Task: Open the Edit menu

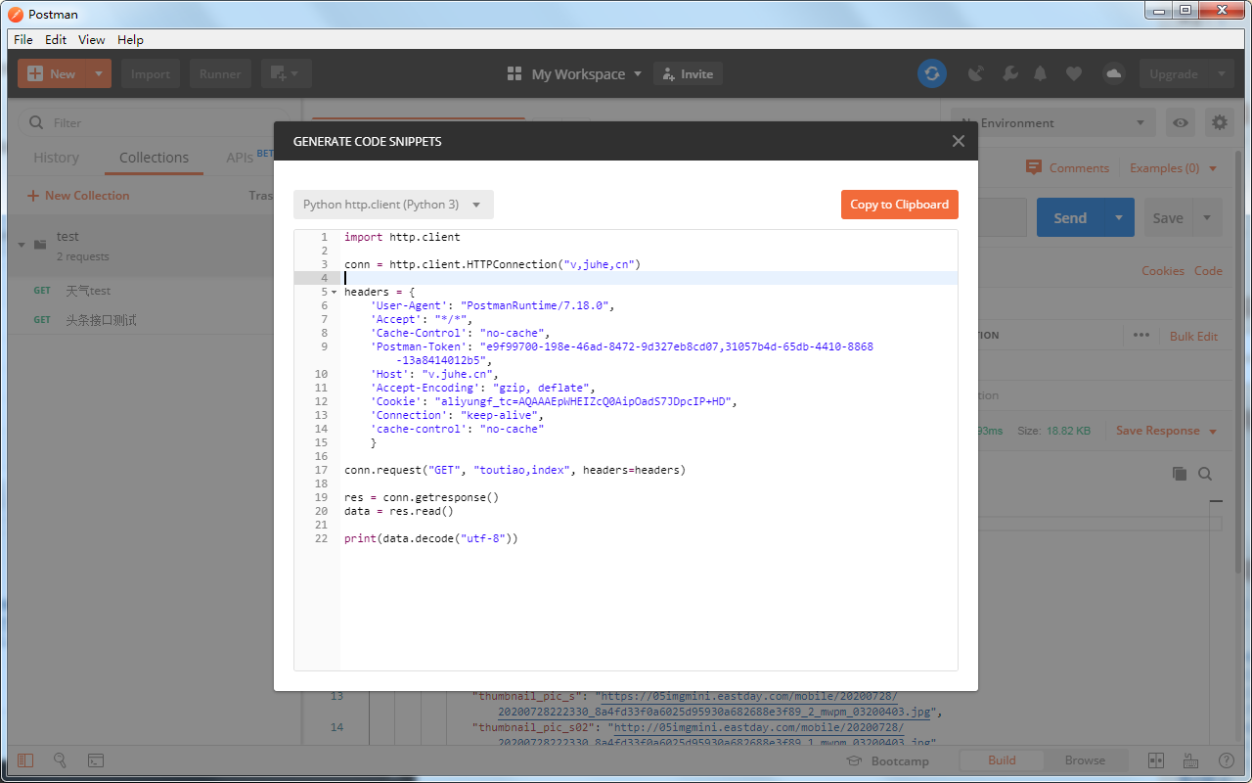Action: coord(56,40)
